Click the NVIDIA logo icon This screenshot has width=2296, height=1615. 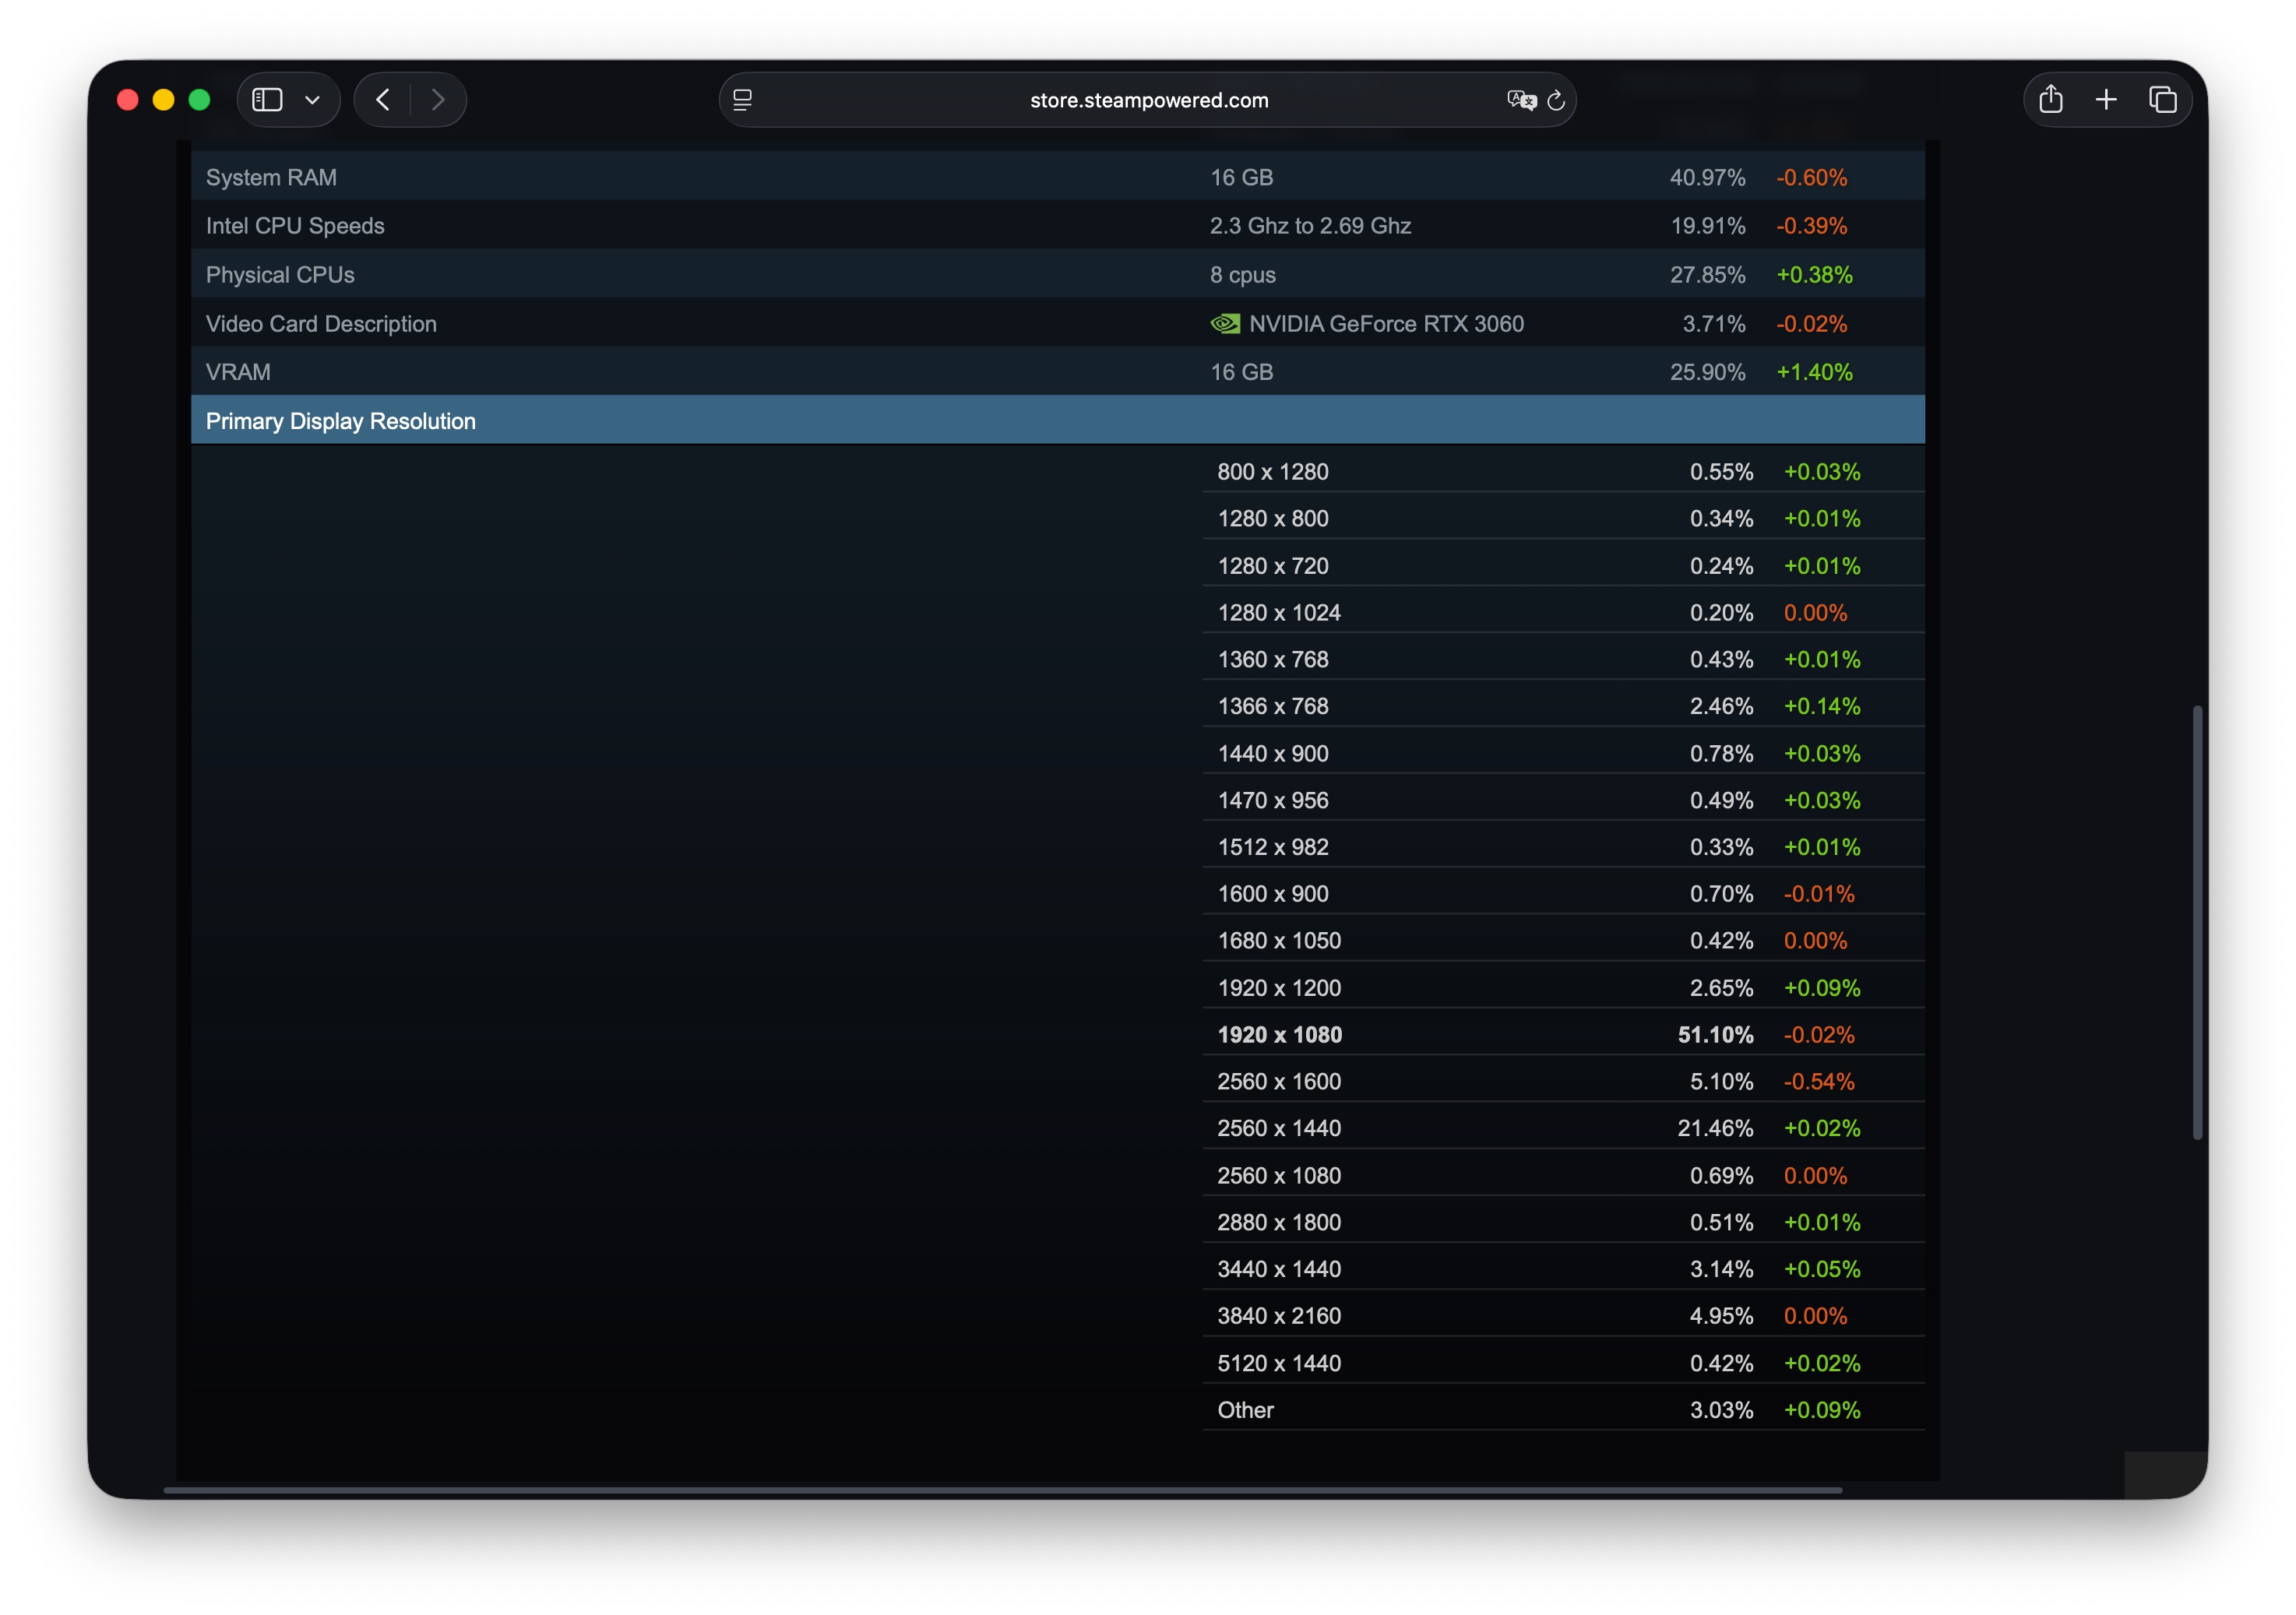click(x=1225, y=323)
